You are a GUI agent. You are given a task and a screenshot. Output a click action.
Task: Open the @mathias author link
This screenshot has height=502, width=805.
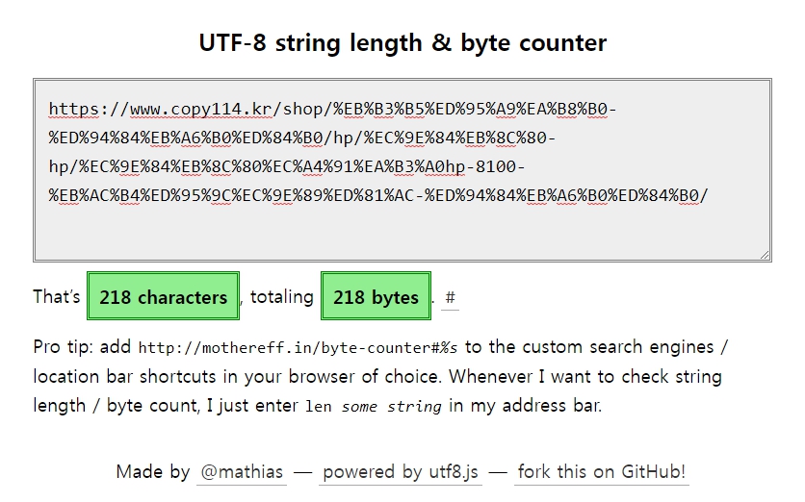point(241,472)
